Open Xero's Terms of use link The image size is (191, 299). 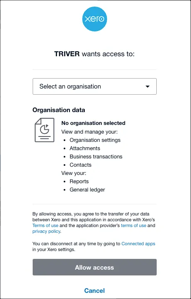pyautogui.click(x=45, y=225)
